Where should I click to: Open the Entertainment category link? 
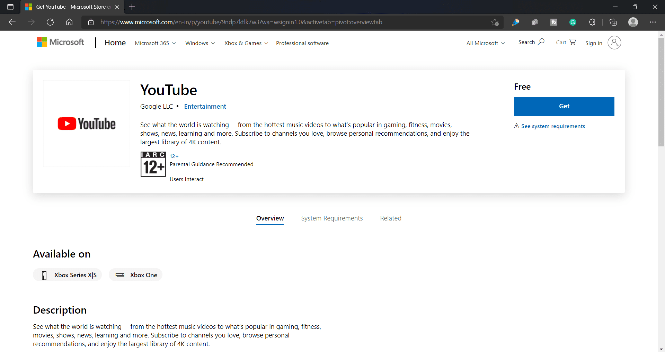tap(205, 107)
